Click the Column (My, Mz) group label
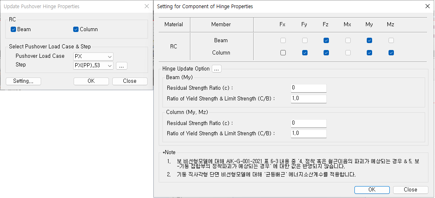Image resolution: width=435 pixels, height=198 pixels. (187, 112)
